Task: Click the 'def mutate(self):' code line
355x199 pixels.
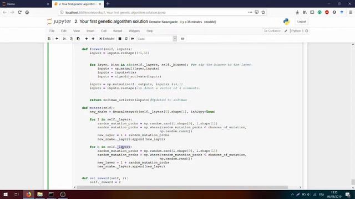Action: 98,108
